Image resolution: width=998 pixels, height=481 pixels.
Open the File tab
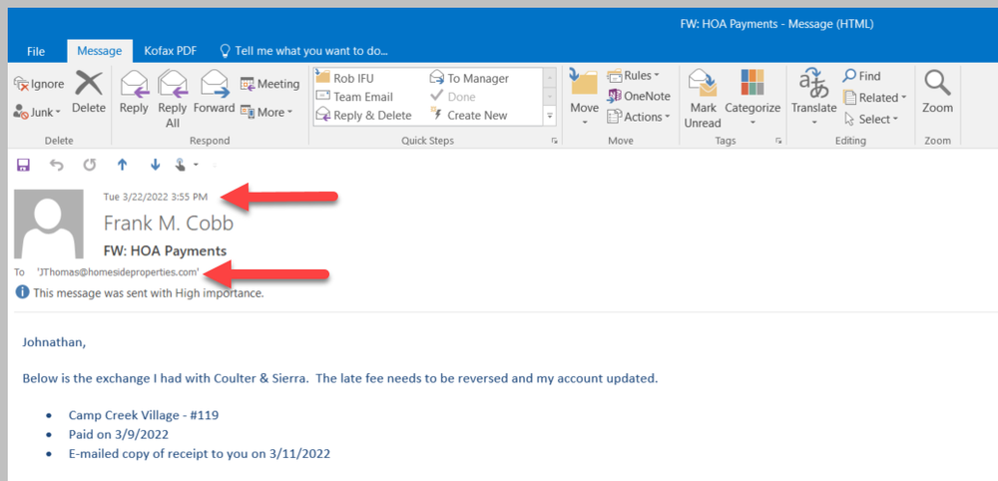pyautogui.click(x=35, y=51)
